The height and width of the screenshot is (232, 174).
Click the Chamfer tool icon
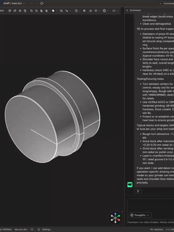click(x=36, y=11)
